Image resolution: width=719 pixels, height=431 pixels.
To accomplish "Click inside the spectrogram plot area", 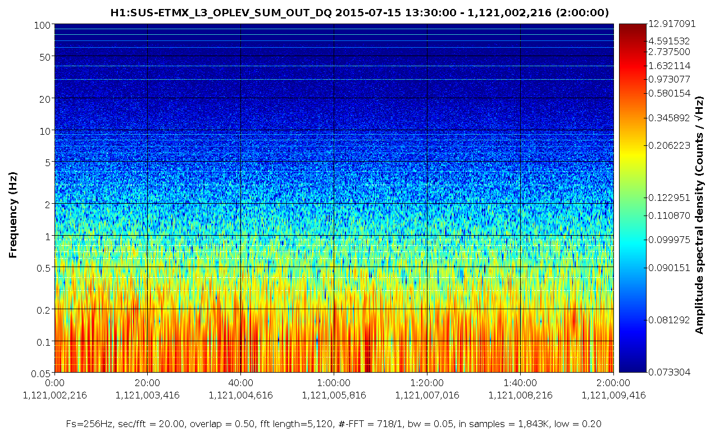I will pyautogui.click(x=334, y=198).
